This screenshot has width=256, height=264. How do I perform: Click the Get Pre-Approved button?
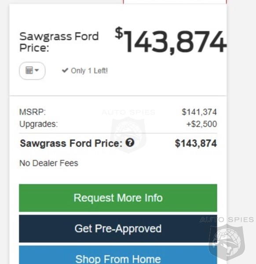118,229
